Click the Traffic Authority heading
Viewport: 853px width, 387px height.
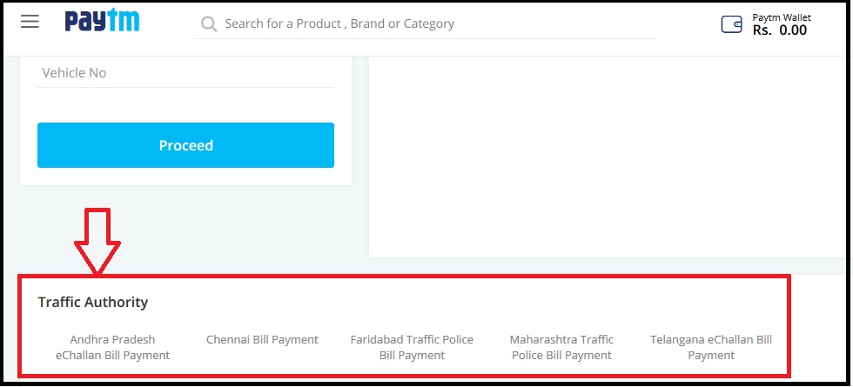(93, 303)
